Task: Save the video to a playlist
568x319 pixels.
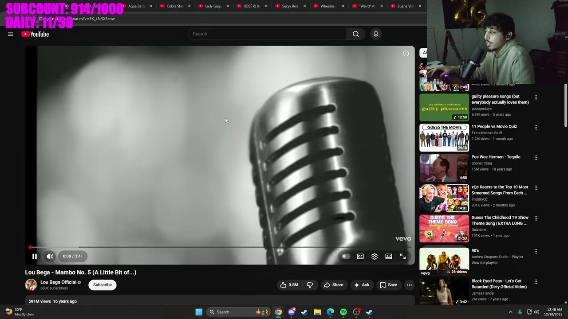Action: click(x=389, y=285)
